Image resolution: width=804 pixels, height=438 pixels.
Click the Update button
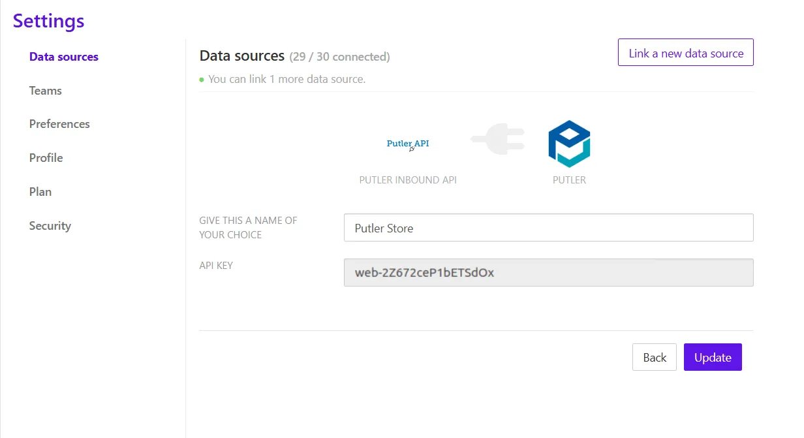pos(713,357)
